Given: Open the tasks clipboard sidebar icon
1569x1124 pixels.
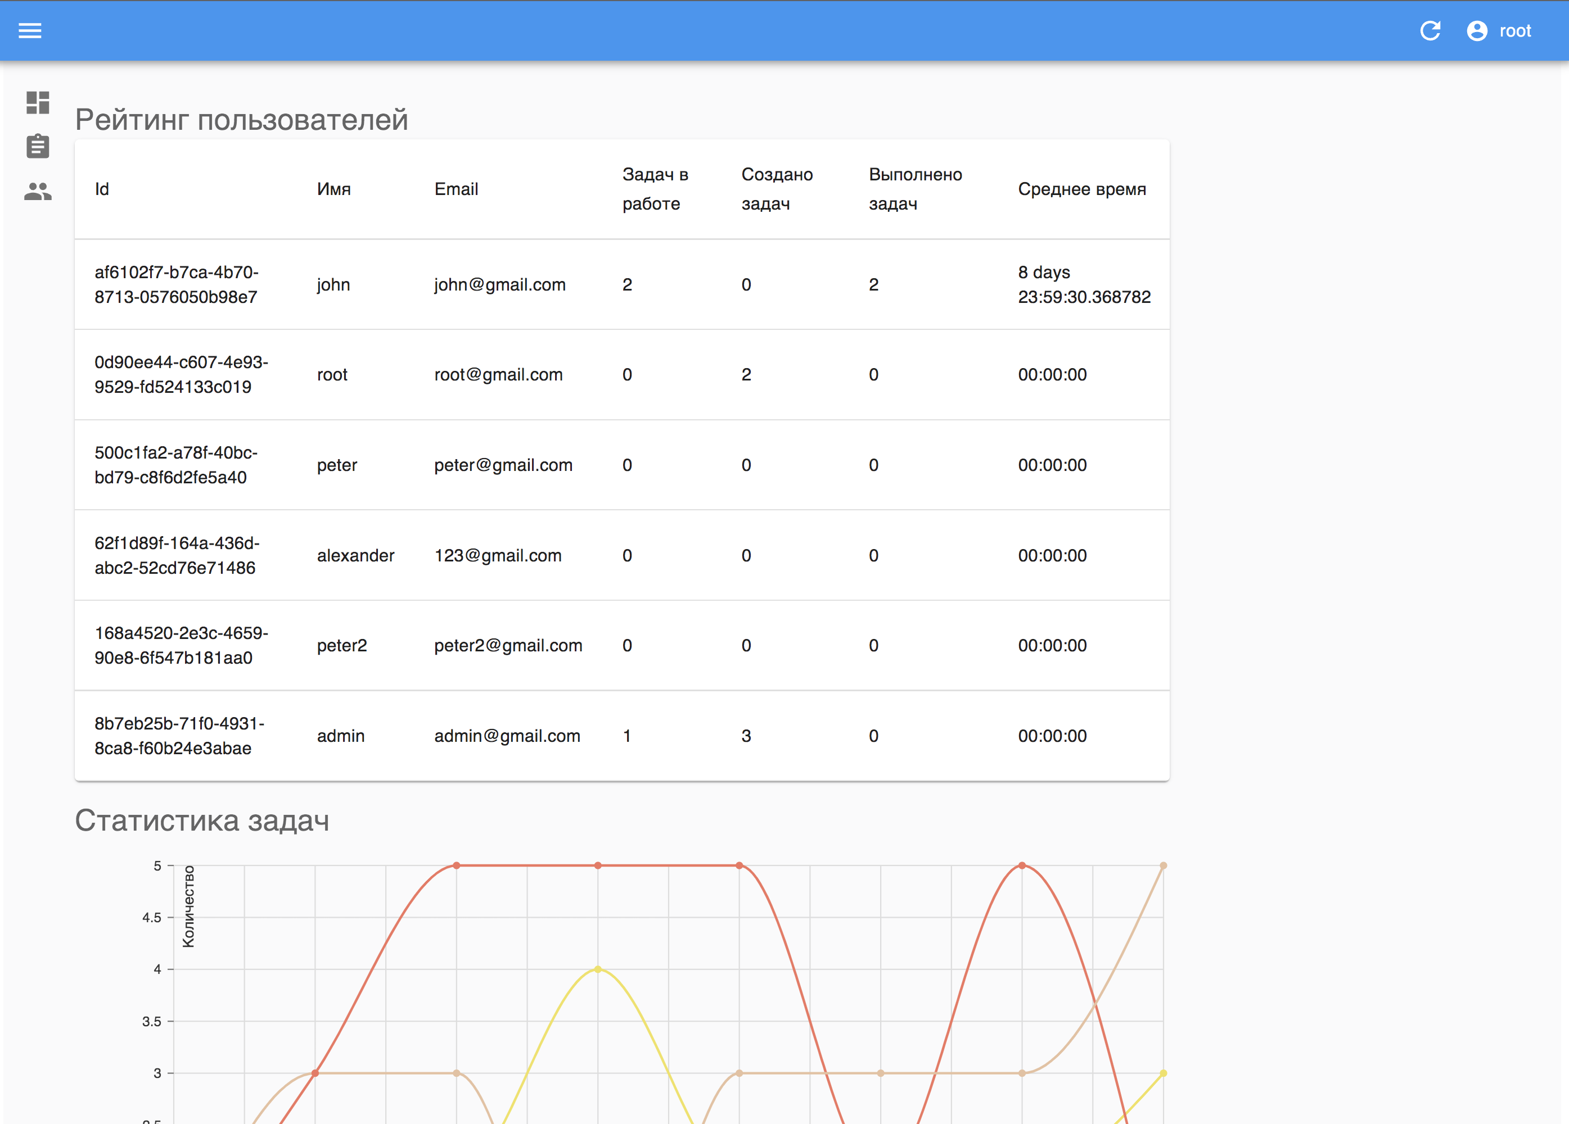Looking at the screenshot, I should point(38,146).
